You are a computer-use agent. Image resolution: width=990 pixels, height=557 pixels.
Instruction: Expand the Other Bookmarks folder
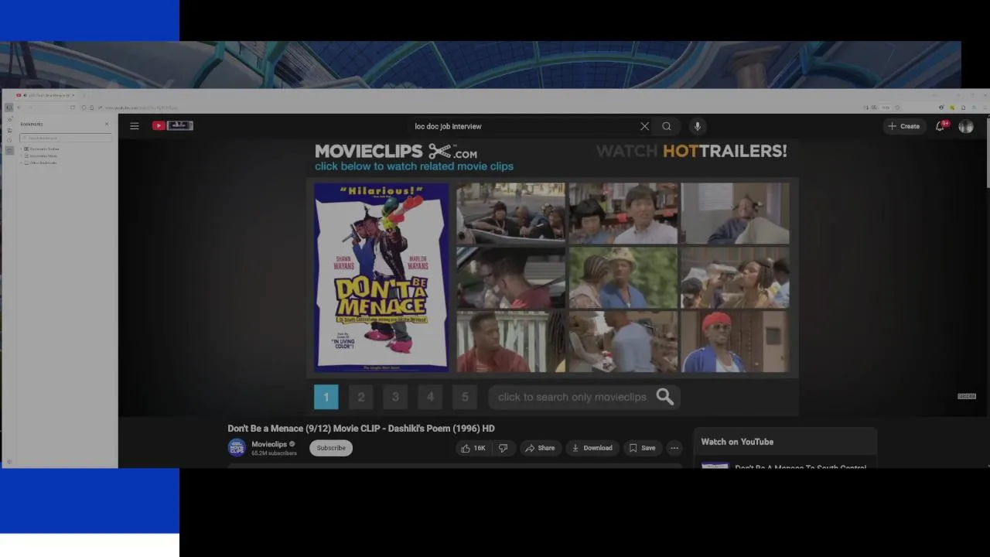point(21,162)
